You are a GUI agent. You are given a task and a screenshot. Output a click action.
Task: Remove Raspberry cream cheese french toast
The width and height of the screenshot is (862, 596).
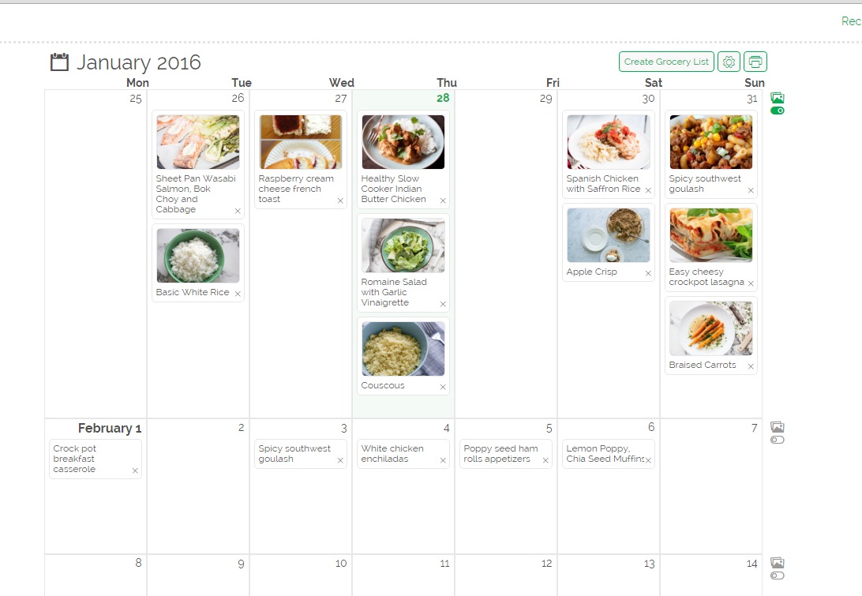[x=340, y=201]
